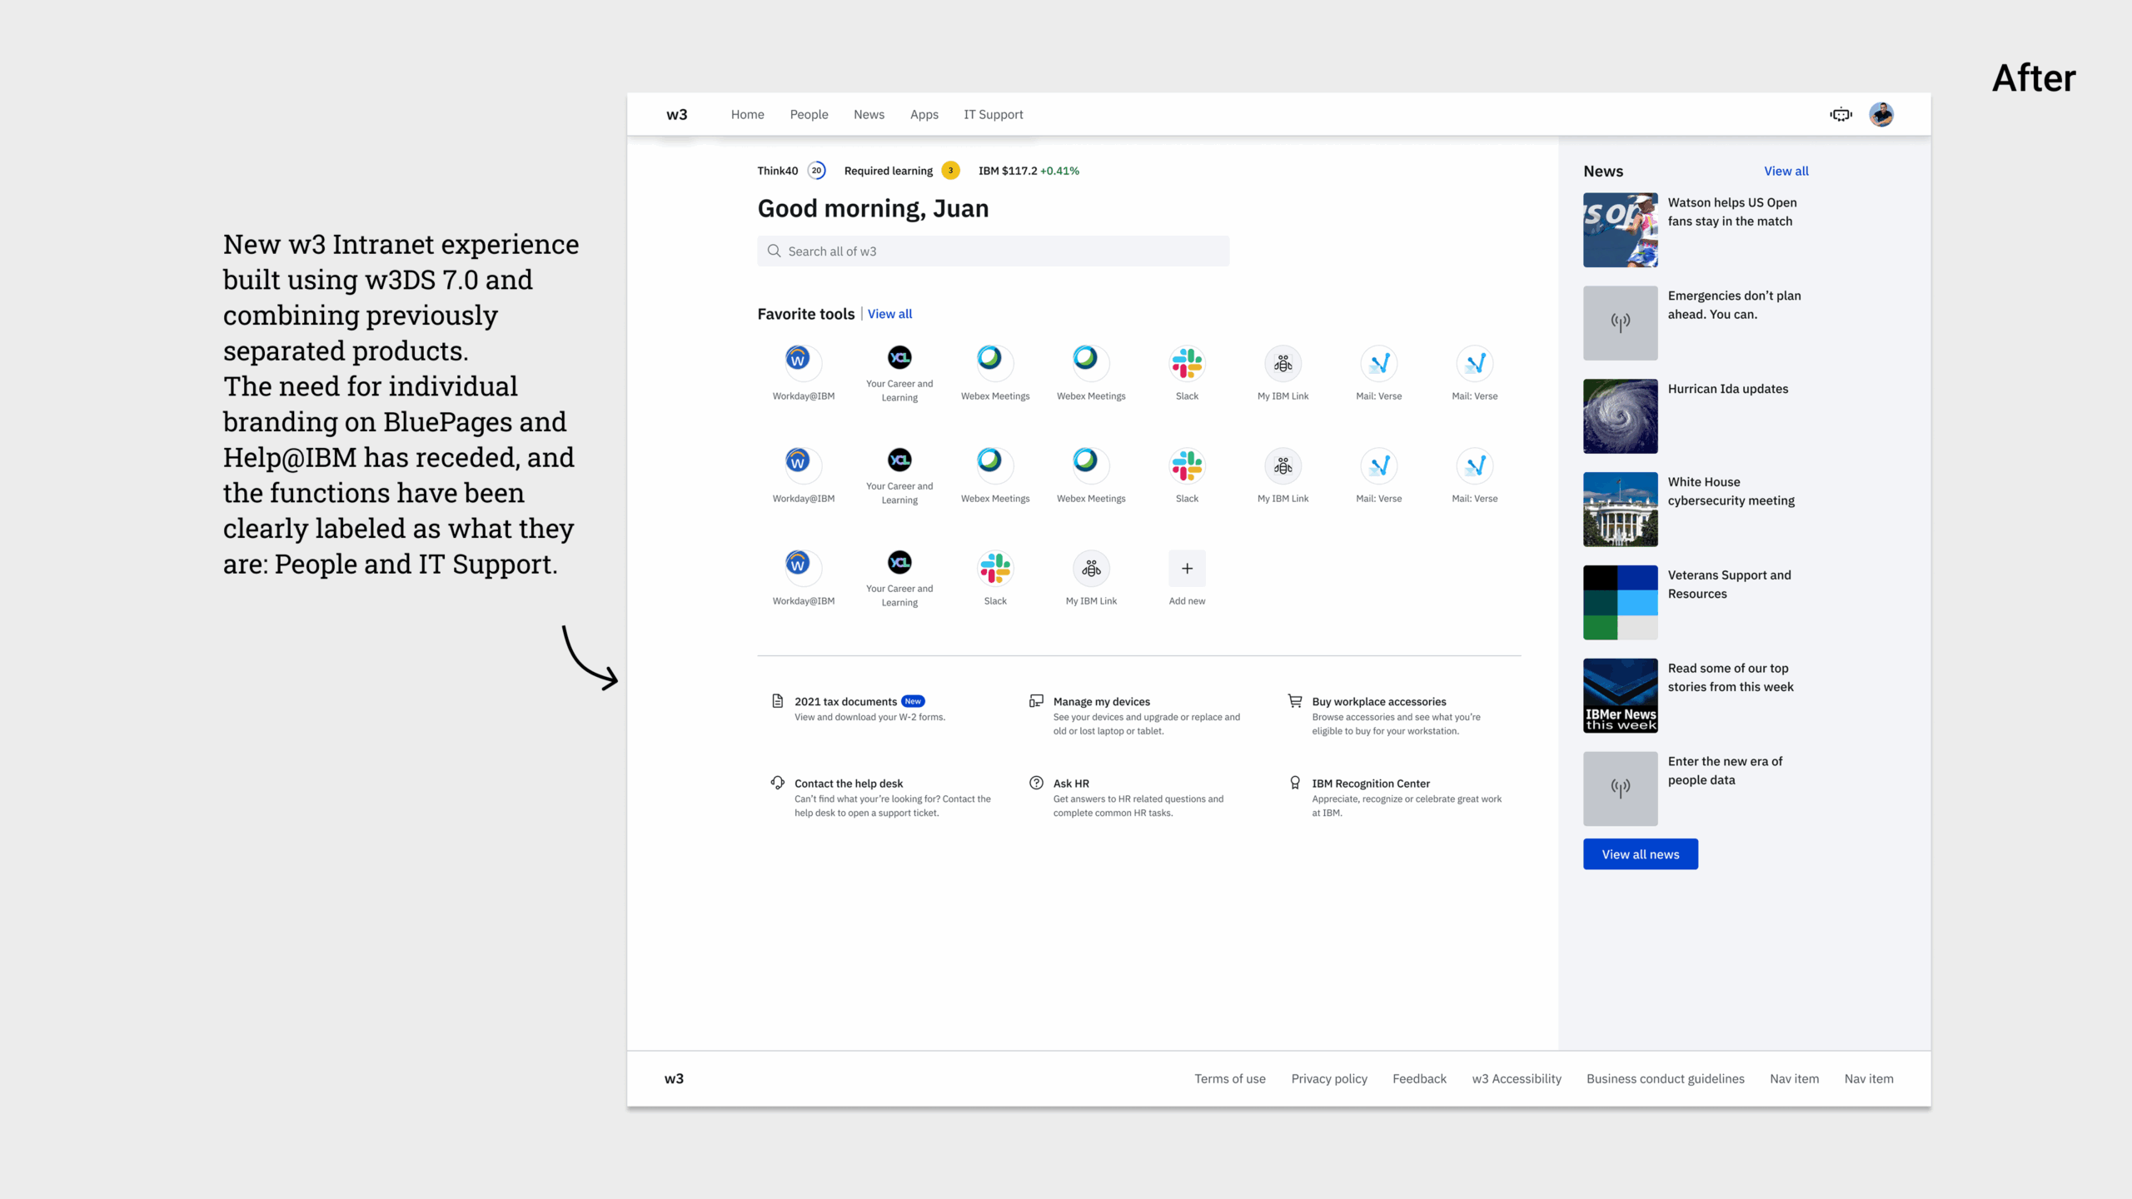Click Feedback in footer
Image resolution: width=2132 pixels, height=1199 pixels.
(1419, 1078)
